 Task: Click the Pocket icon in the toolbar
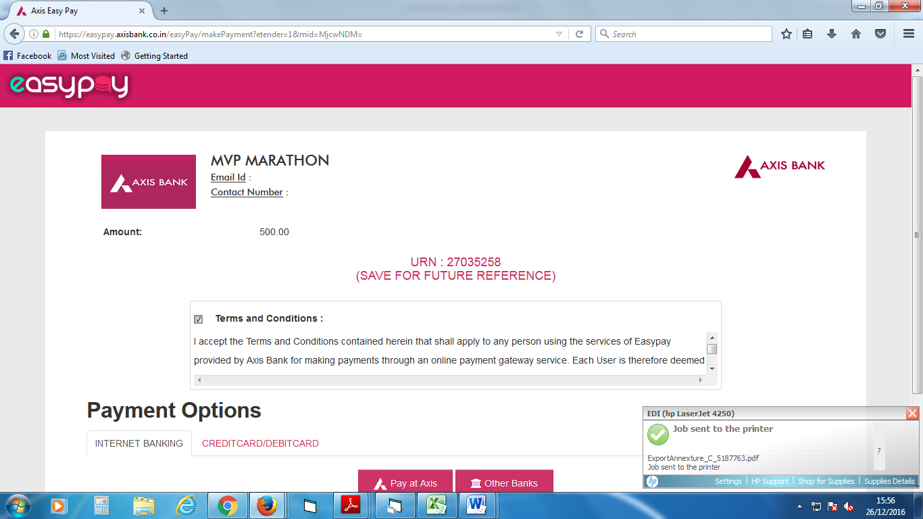click(x=880, y=34)
